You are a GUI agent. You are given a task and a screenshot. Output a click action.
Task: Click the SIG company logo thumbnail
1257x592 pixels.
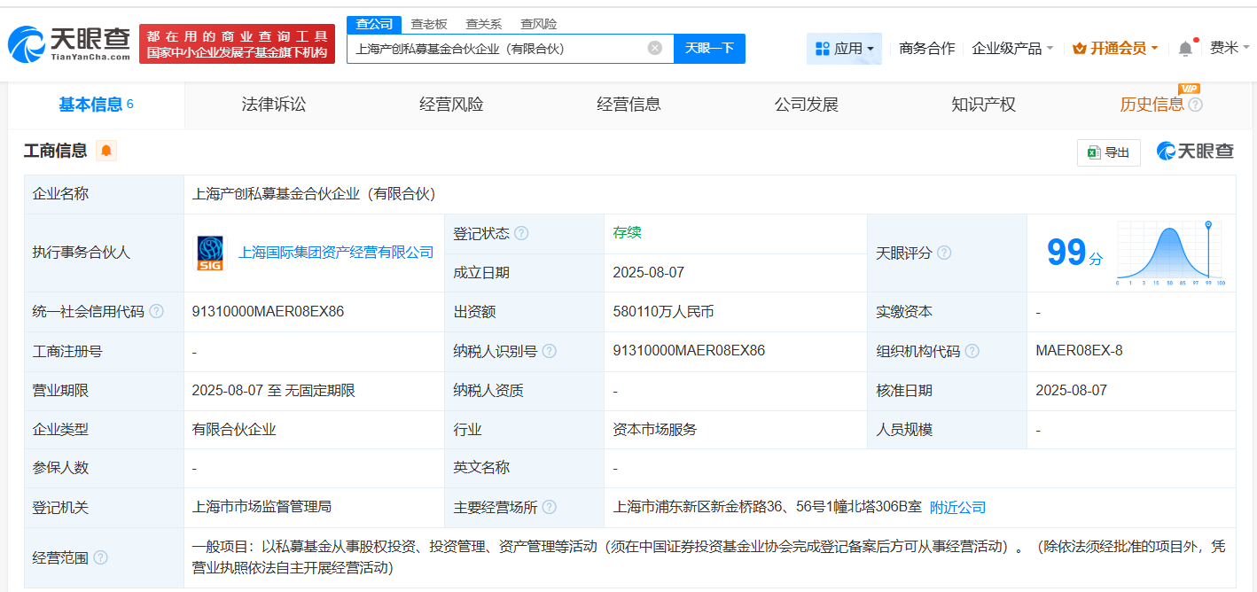coord(210,253)
